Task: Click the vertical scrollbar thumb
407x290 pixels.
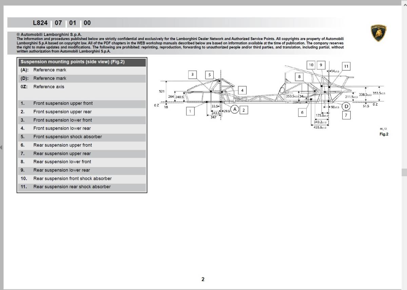Action: point(404,172)
